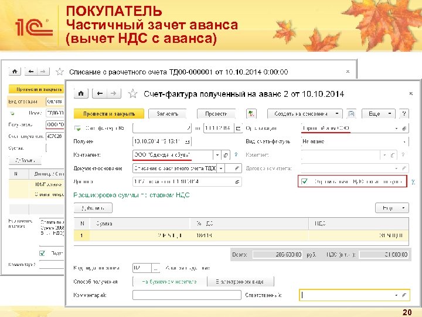This screenshot has width=422, height=317.
Task: Click the Записать button
Action: [x=168, y=114]
